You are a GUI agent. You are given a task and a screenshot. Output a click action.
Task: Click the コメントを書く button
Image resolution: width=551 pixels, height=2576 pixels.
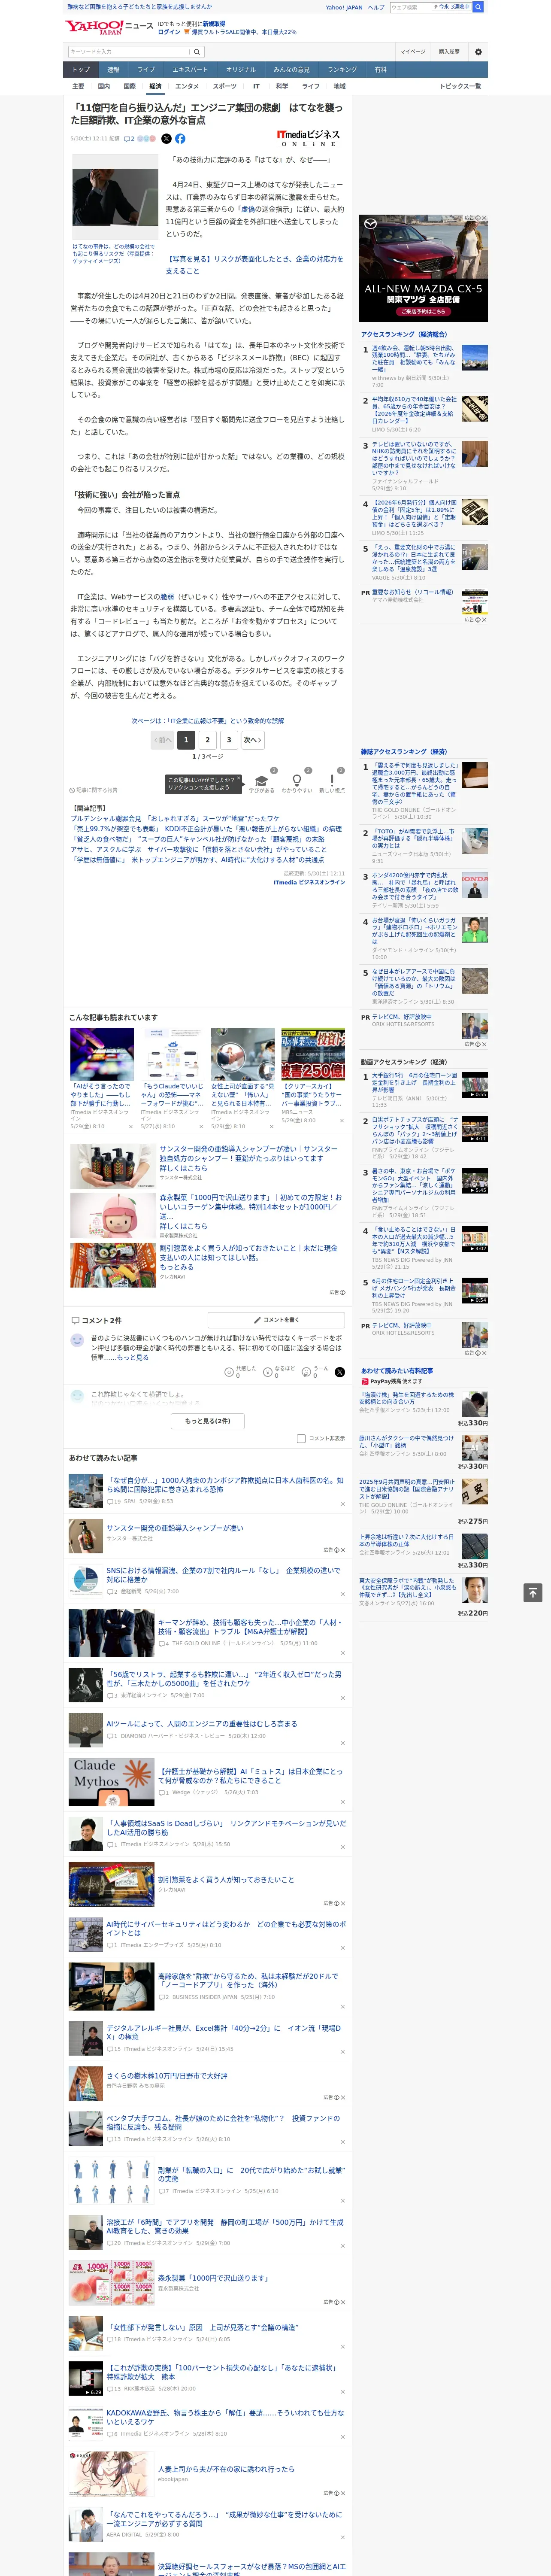click(276, 1320)
